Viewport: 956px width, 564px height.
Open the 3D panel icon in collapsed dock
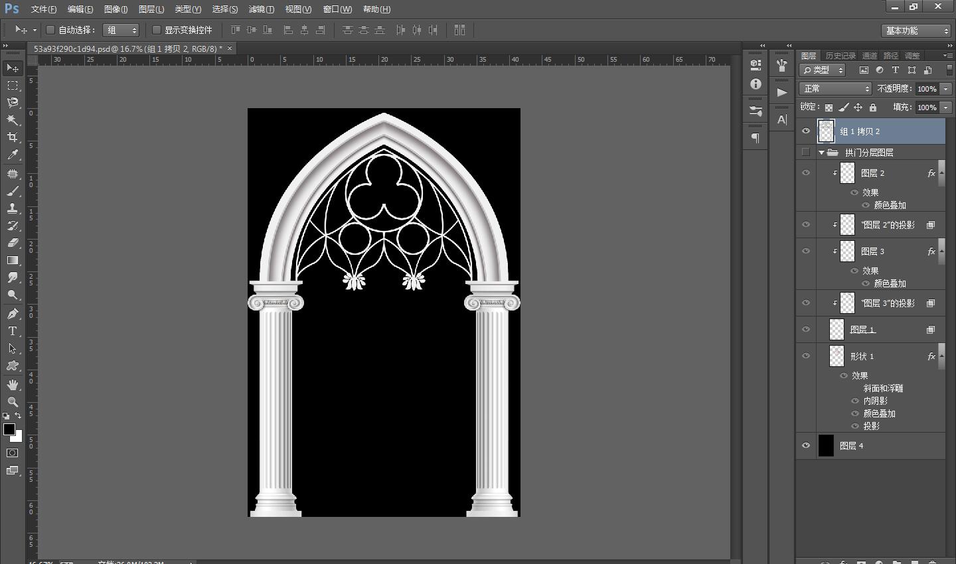[x=756, y=65]
